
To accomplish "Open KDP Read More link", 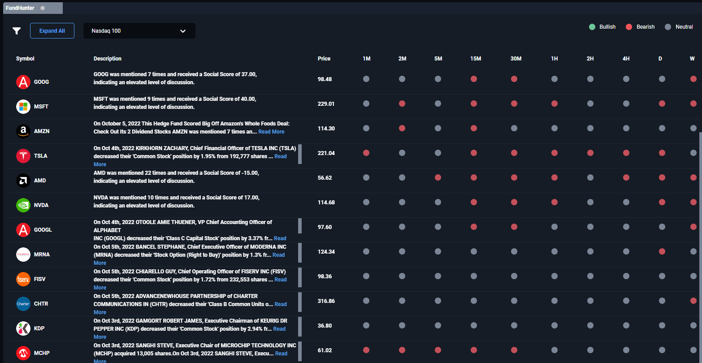I will pos(279,329).
